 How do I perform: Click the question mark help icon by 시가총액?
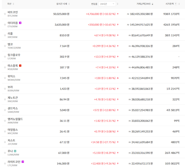(x=176, y=4)
